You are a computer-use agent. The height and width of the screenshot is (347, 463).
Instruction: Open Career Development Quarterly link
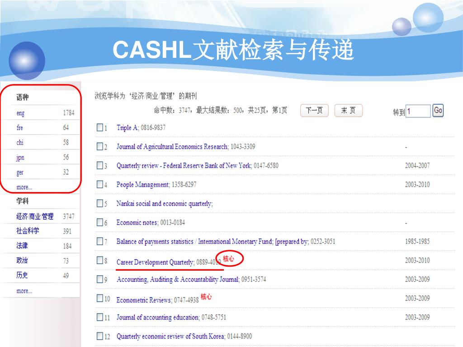(x=155, y=262)
